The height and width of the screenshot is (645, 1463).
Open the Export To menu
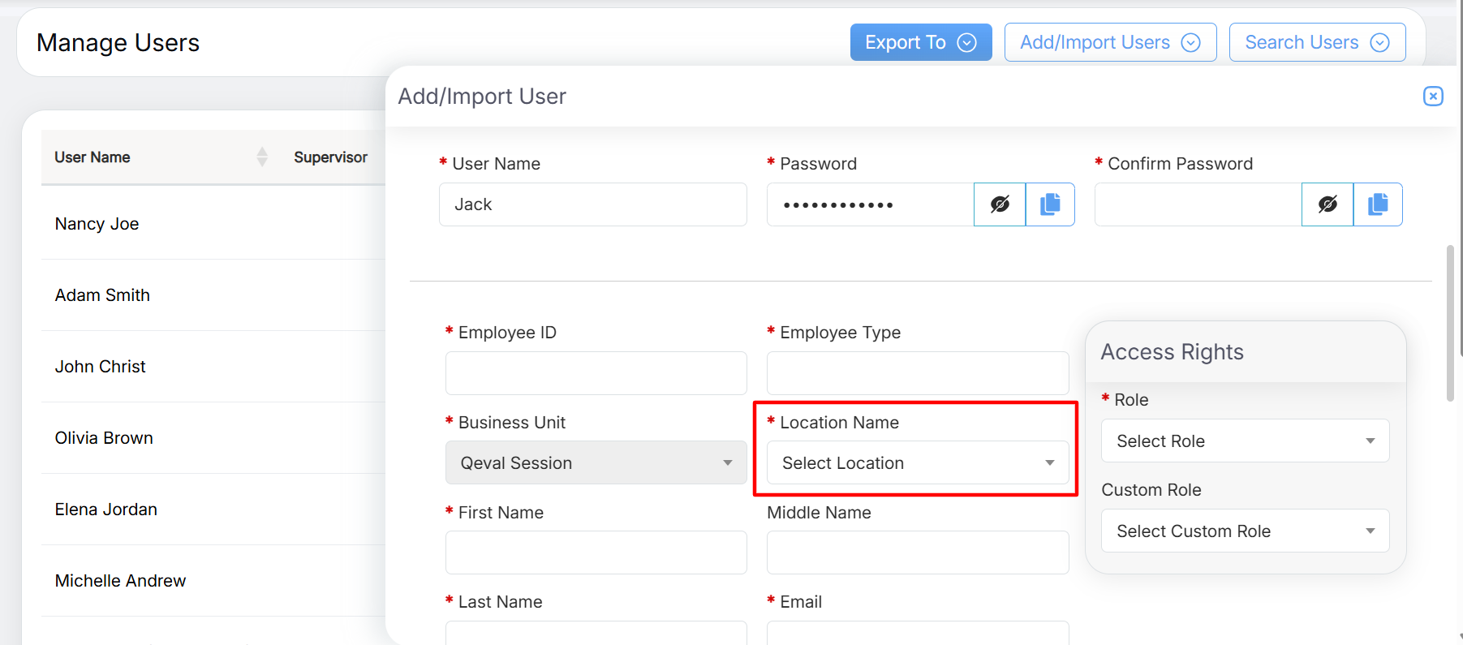(x=920, y=42)
